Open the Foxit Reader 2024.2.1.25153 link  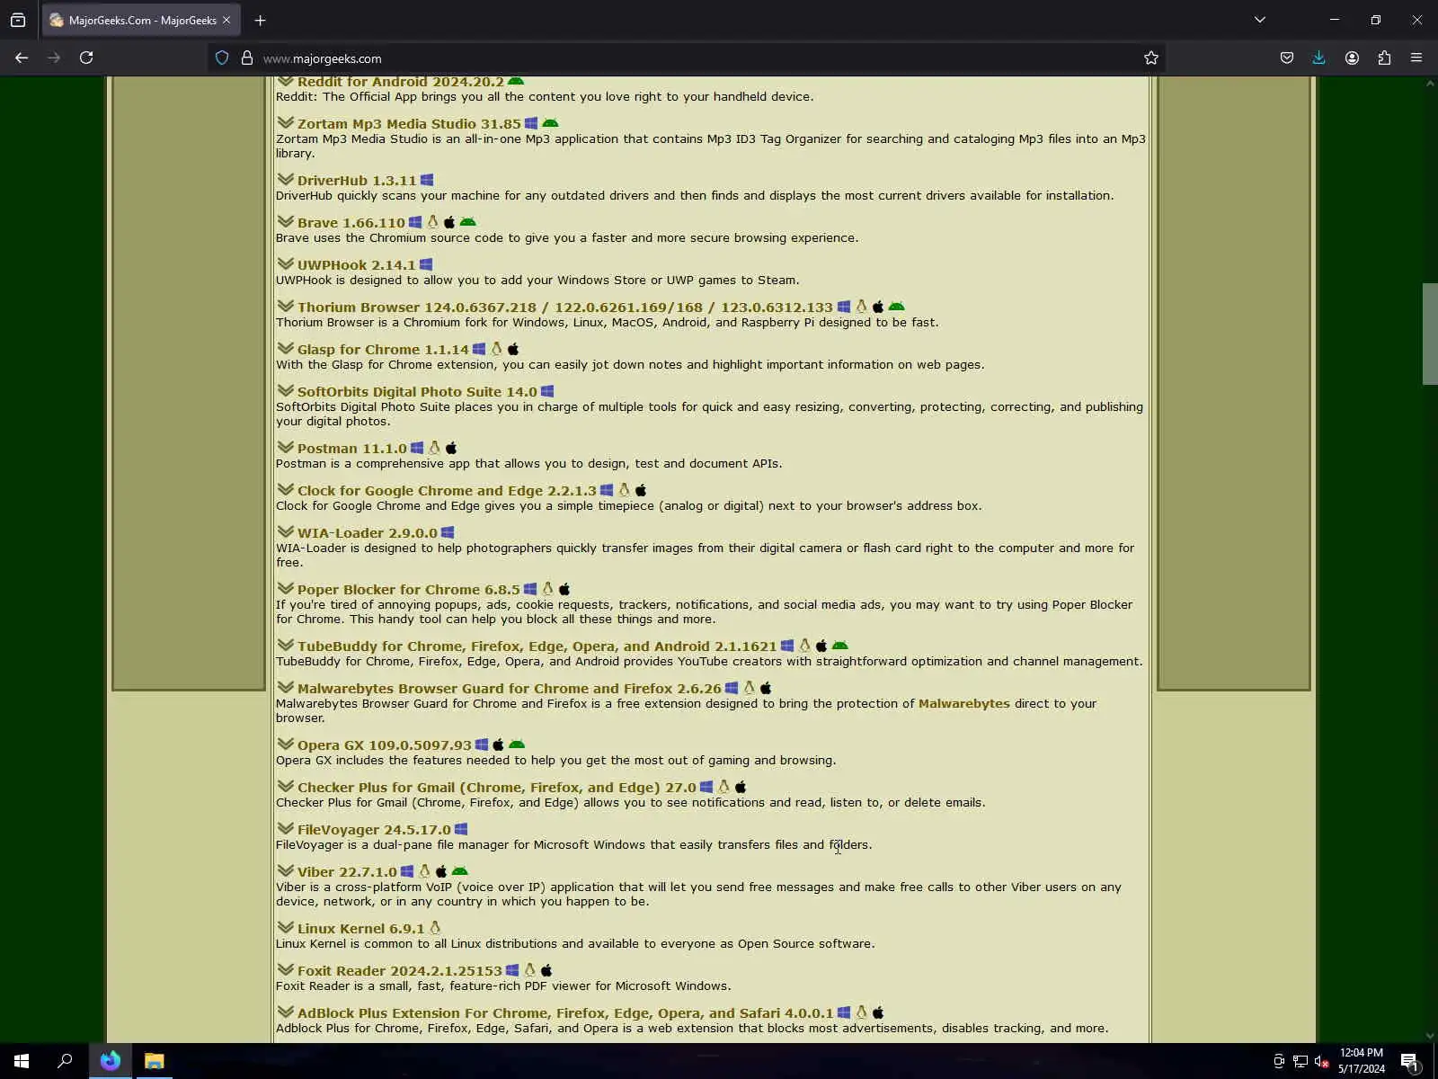[x=400, y=971]
